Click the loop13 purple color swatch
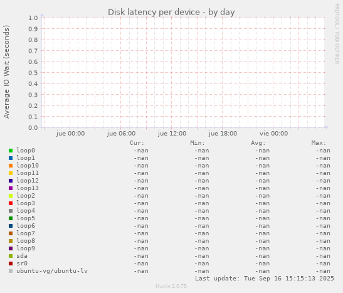This screenshot has width=343, height=293. [x=11, y=188]
